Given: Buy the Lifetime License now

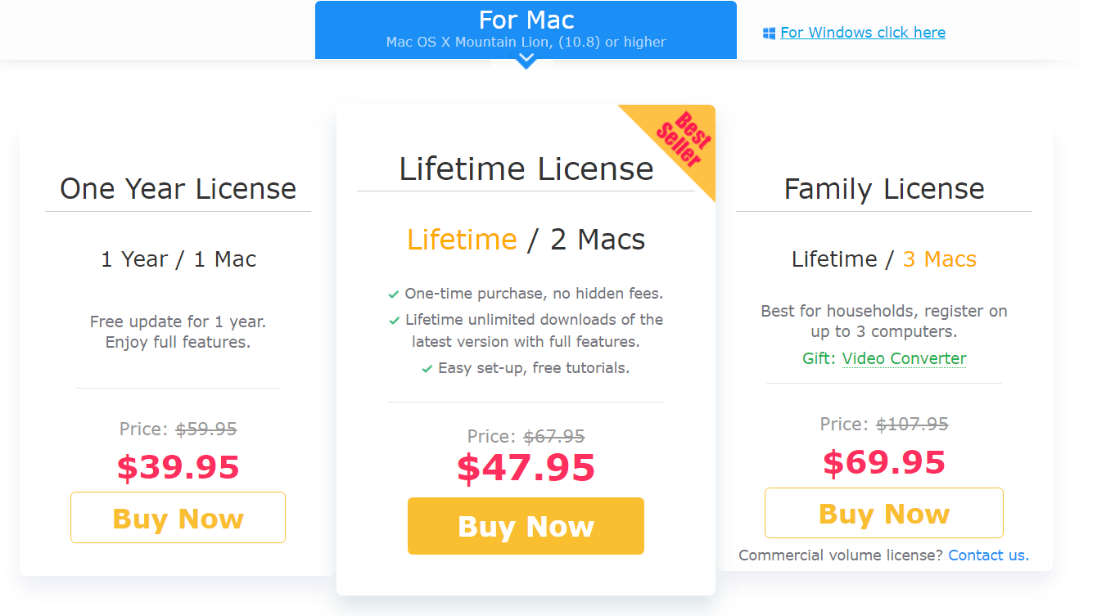Looking at the screenshot, I should click(526, 526).
